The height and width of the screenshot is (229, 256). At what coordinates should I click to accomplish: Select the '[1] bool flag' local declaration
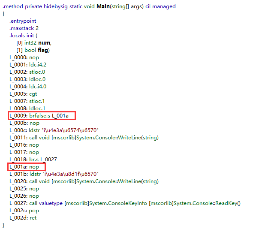(33, 50)
